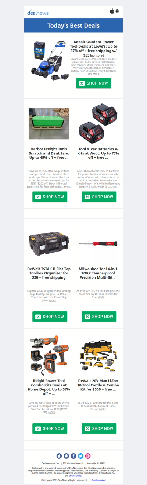Open the DealNews Twitter icon

coord(80,456)
